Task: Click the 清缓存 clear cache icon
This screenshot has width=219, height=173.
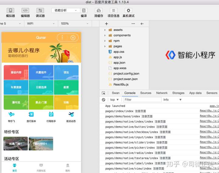Action: [99, 10]
